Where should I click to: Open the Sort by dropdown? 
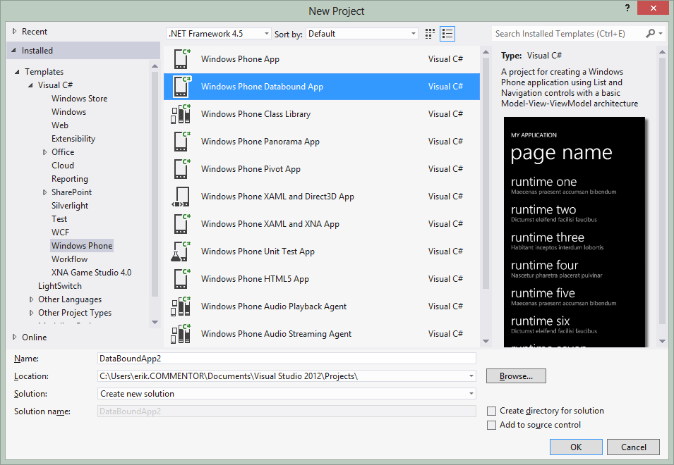pyautogui.click(x=362, y=34)
